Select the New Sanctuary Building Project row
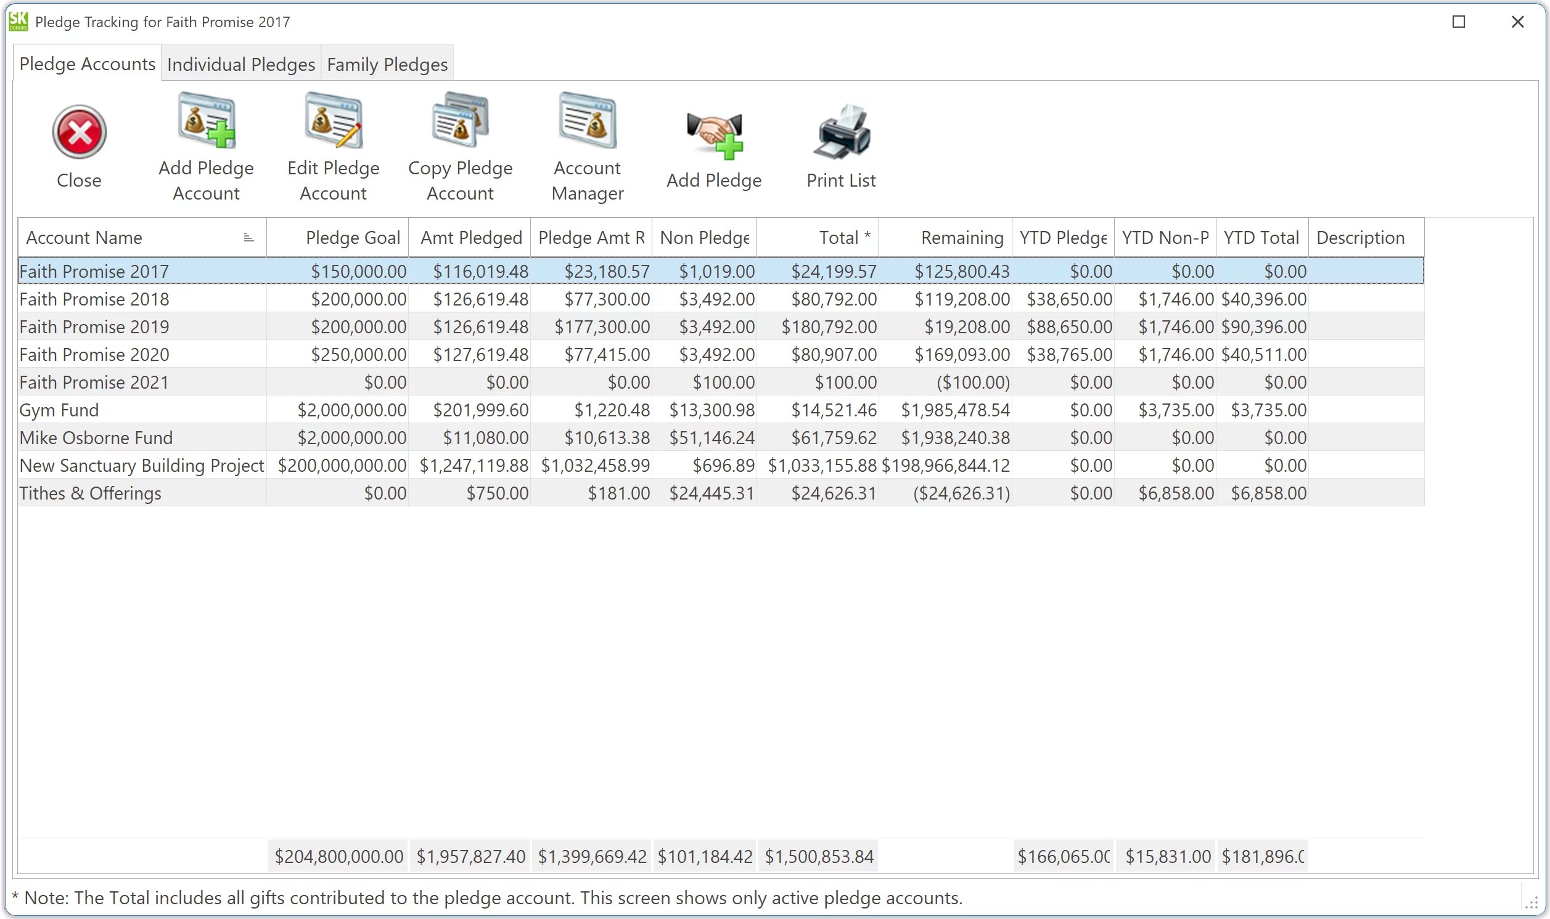The image size is (1550, 919). tap(141, 466)
